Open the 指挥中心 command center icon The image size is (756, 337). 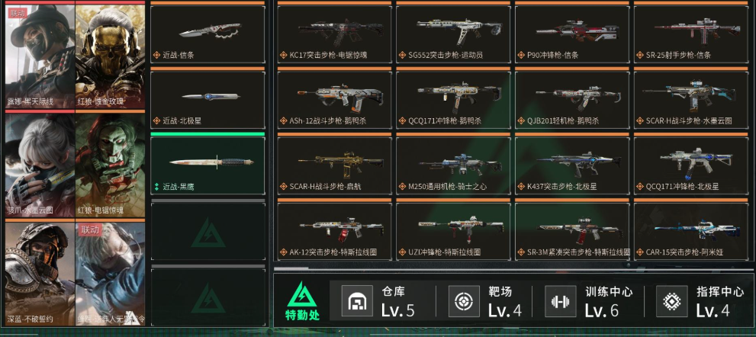(x=672, y=301)
